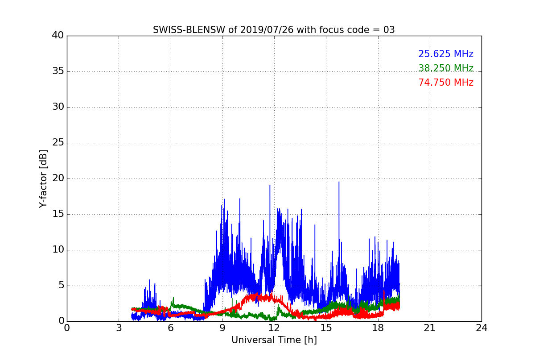Click the x-axis tick label 9
535x357 pixels.
click(222, 328)
